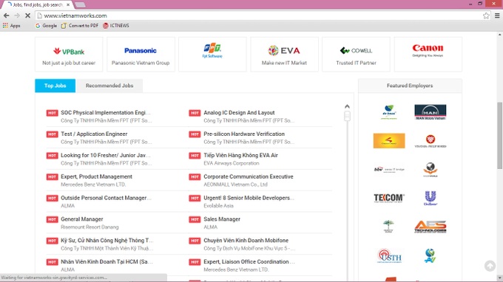Image resolution: width=503 pixels, height=282 pixels.
Task: Close the Jobs, find jobs browser tab
Action: click(68, 5)
